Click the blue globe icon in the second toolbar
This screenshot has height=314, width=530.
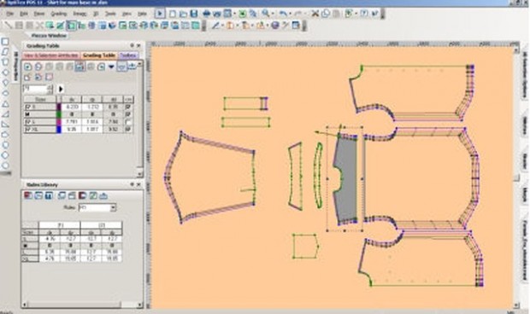tap(275, 26)
